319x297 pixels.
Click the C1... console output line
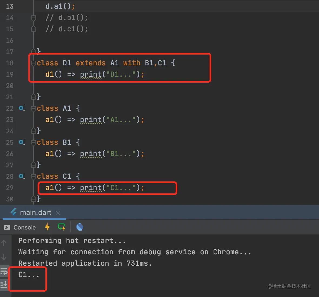29,275
